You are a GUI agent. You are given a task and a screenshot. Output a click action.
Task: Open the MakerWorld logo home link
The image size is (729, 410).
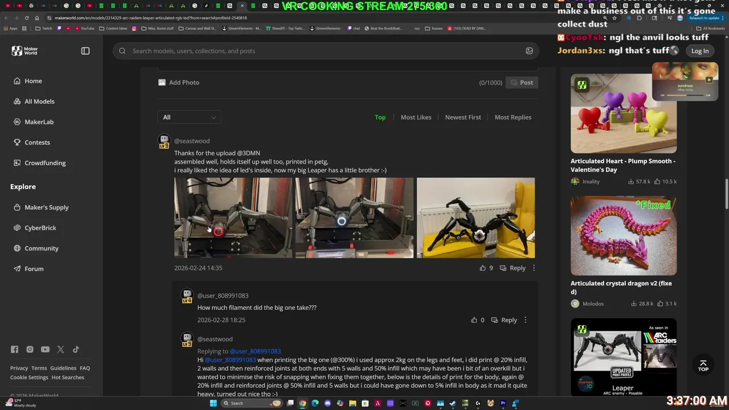24,51
